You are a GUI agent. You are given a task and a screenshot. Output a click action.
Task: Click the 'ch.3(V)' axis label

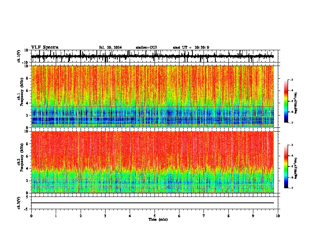(19, 203)
